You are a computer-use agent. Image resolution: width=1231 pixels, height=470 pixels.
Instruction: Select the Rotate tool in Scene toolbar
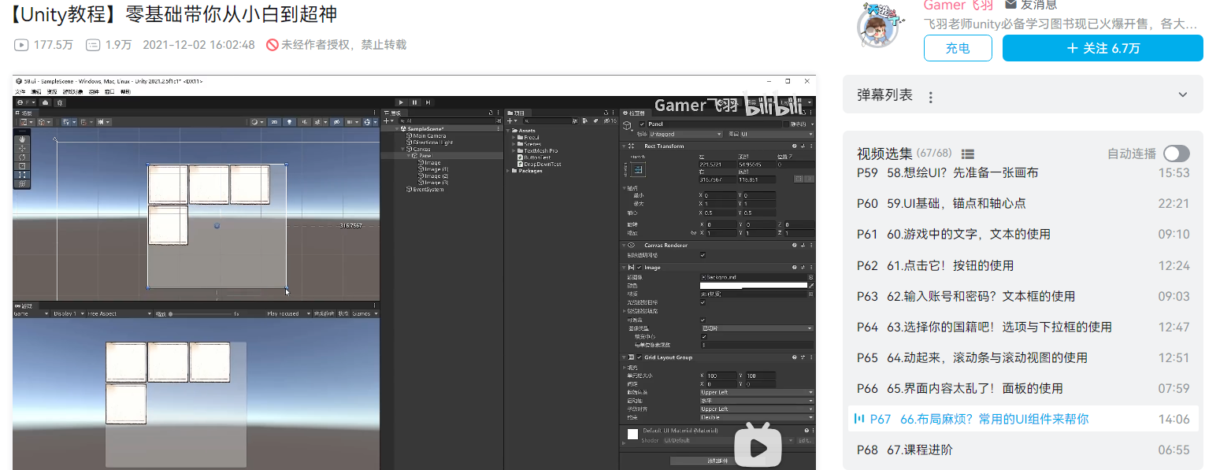(22, 157)
